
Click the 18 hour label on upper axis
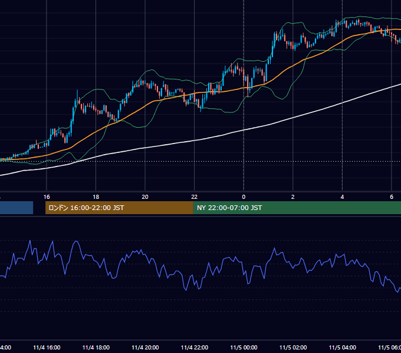[x=96, y=197]
